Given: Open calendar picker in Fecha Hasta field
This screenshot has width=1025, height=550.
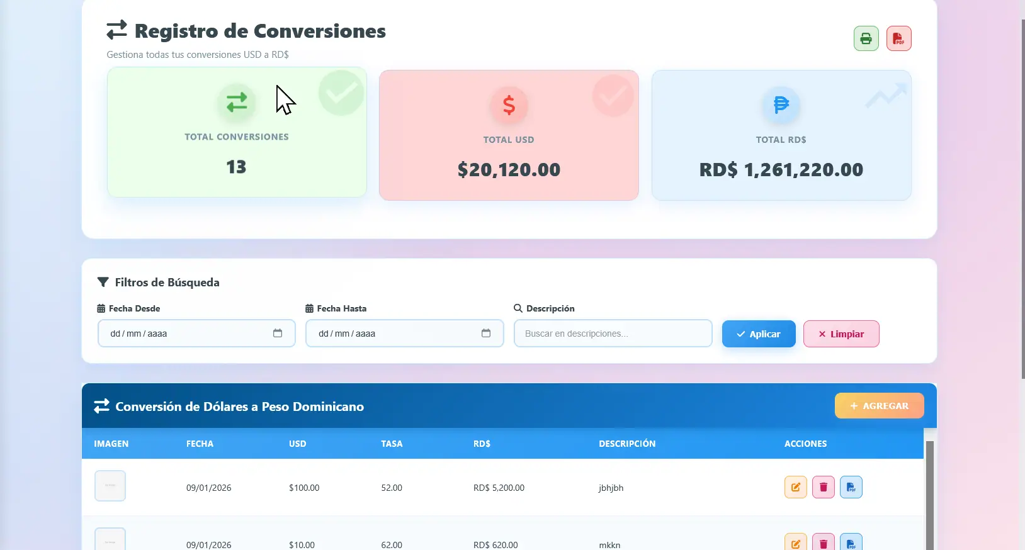Looking at the screenshot, I should pos(486,333).
